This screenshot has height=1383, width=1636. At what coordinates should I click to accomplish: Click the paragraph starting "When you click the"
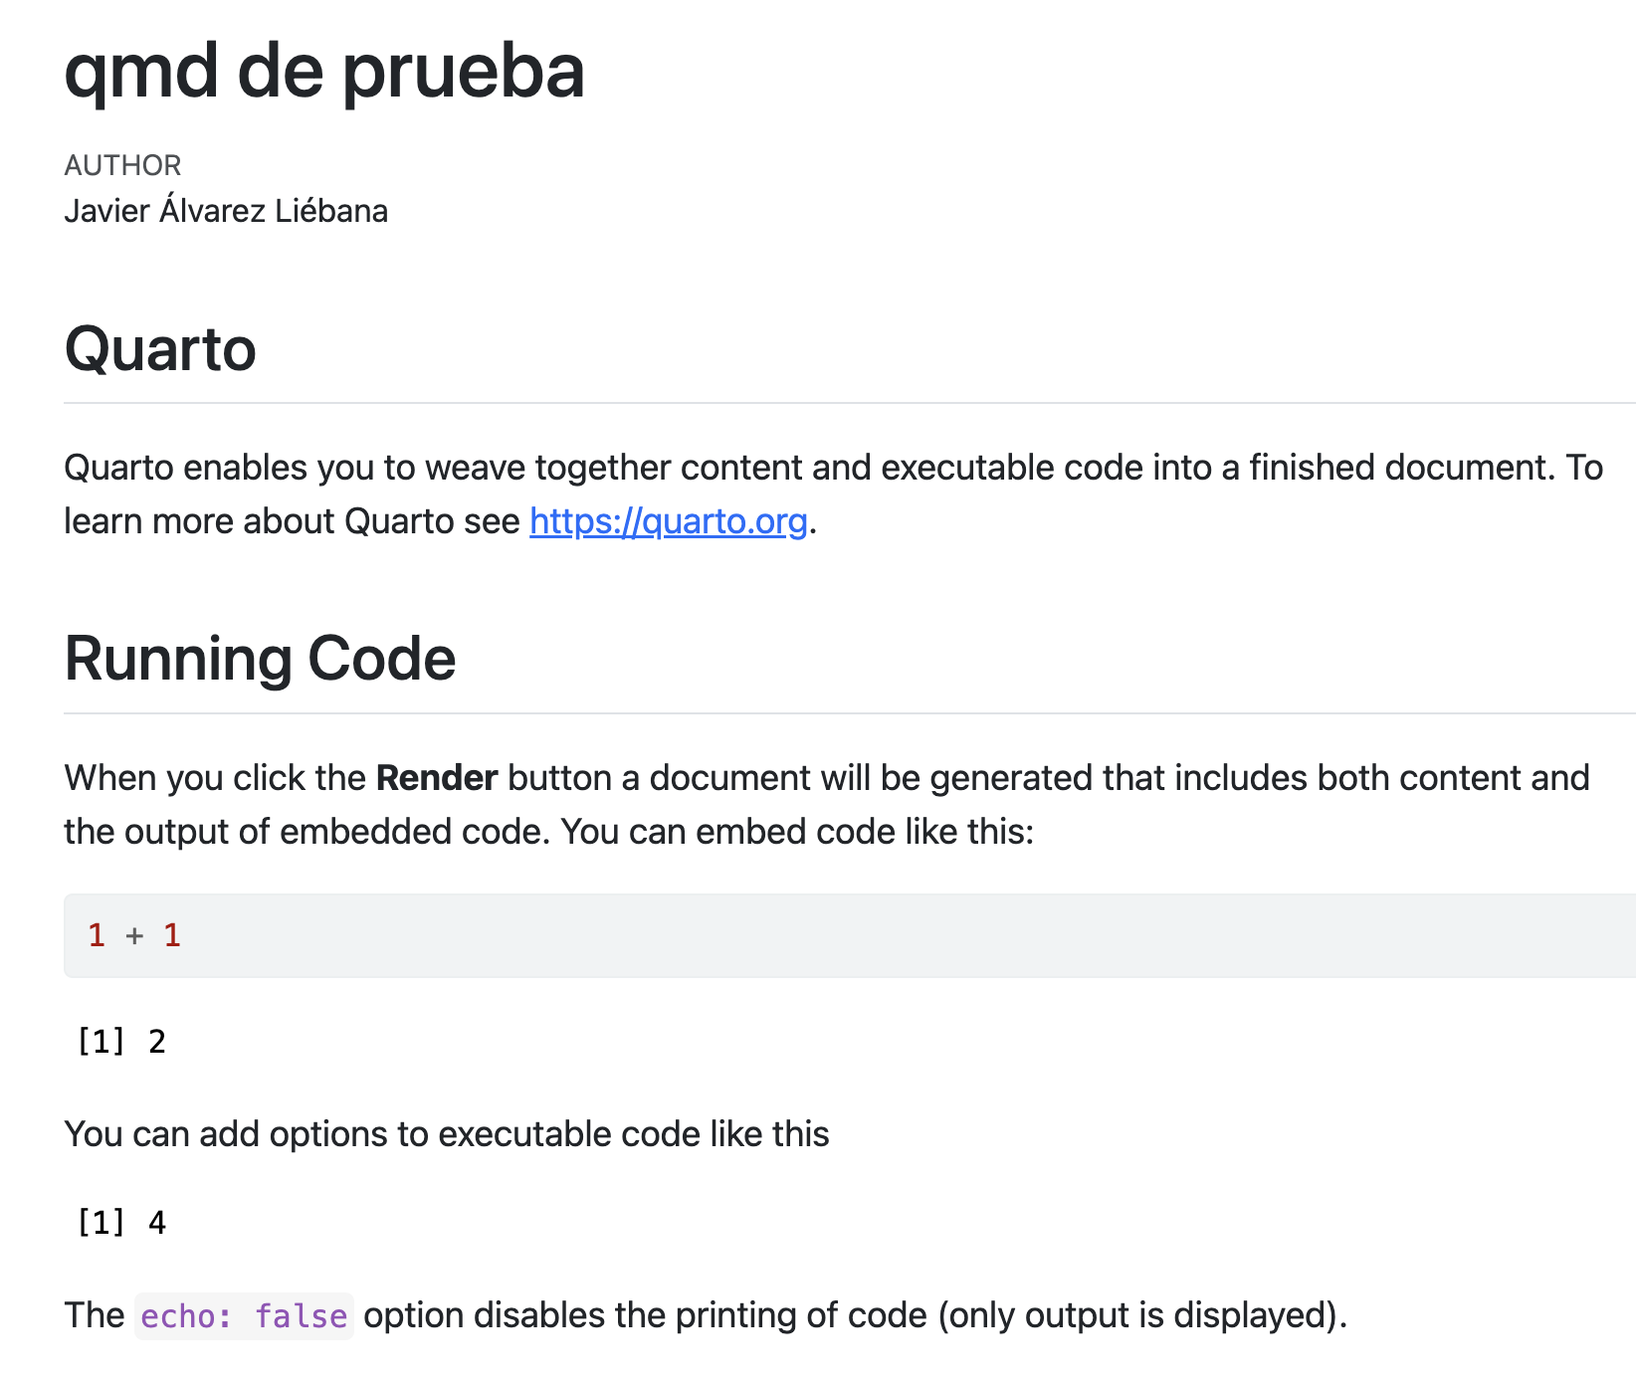(x=826, y=778)
